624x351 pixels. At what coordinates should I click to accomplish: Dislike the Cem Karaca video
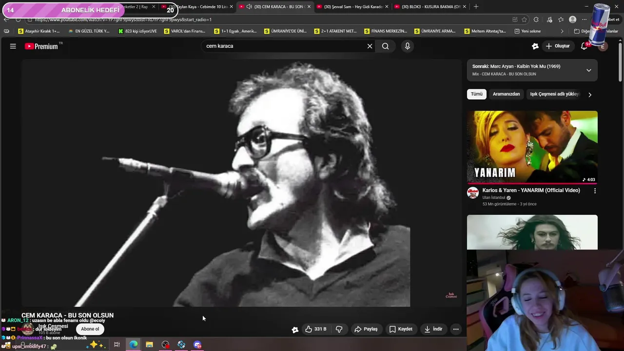click(x=339, y=329)
